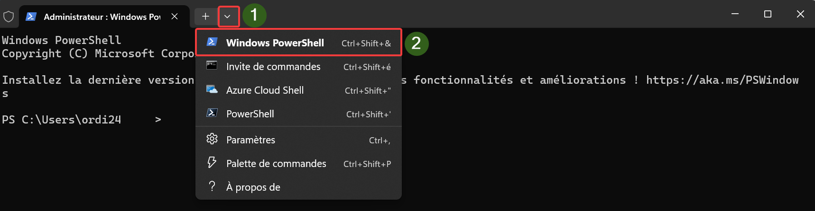Click the PowerShell prompt line to focus terminal
This screenshot has height=211, width=815.
point(82,120)
